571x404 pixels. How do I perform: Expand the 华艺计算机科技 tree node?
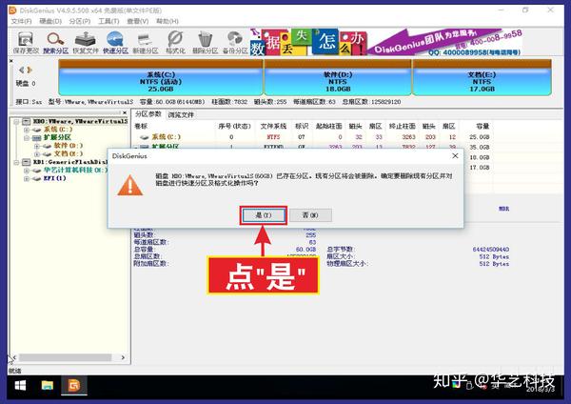[27, 171]
